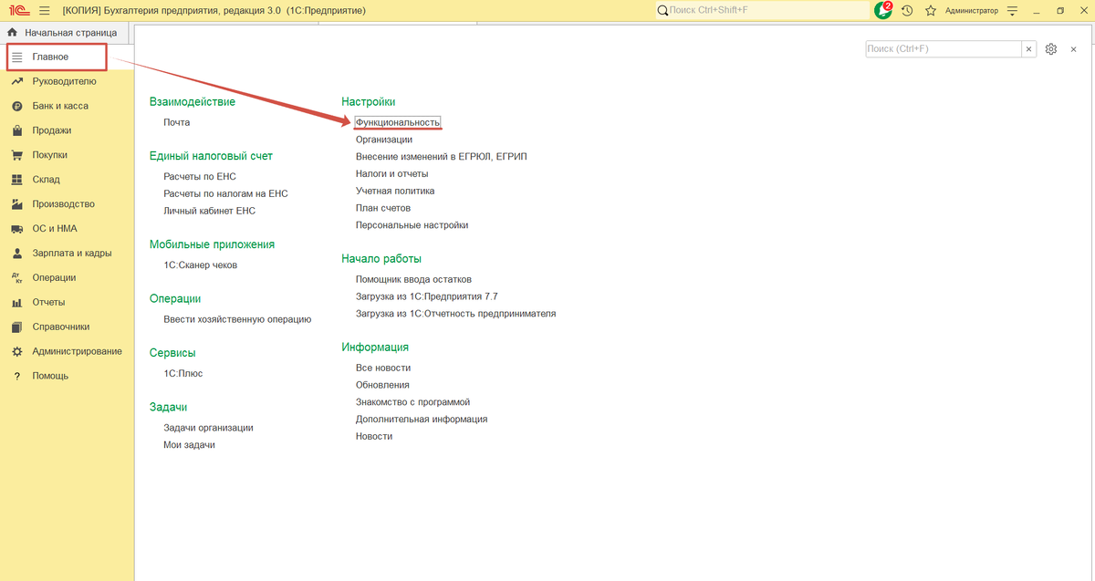1095x581 pixels.
Task: Open the Банк и касса section
Action: pyautogui.click(x=60, y=106)
